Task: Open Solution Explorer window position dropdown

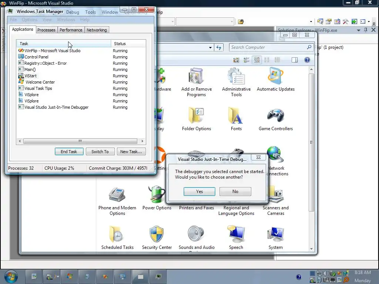Action: tap(358, 30)
